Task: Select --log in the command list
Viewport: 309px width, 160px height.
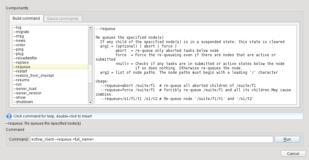Action: 17,27
